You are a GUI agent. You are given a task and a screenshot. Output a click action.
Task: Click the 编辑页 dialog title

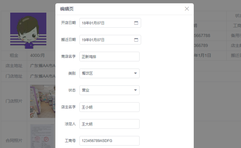[x=67, y=9]
